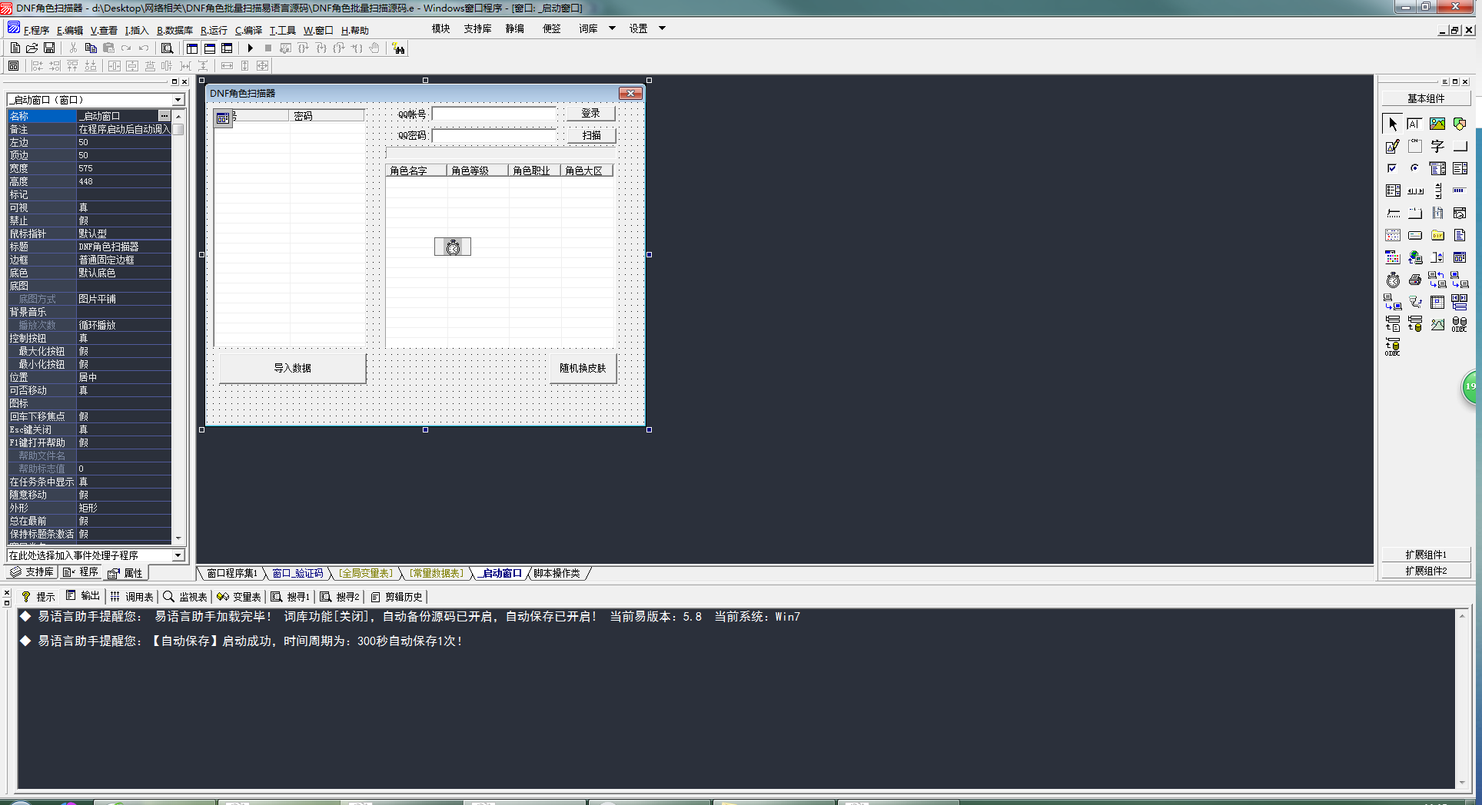This screenshot has width=1482, height=805.
Task: Select the radio button component icon
Action: click(1415, 168)
